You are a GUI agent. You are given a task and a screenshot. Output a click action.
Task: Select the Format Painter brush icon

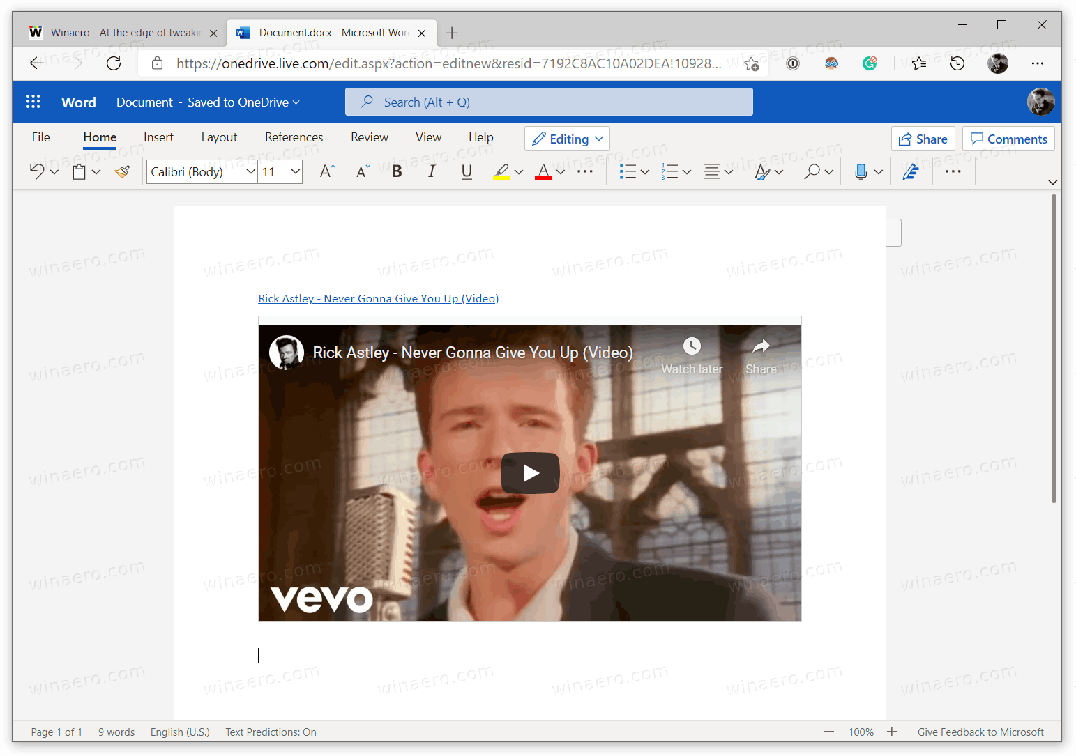pos(122,171)
